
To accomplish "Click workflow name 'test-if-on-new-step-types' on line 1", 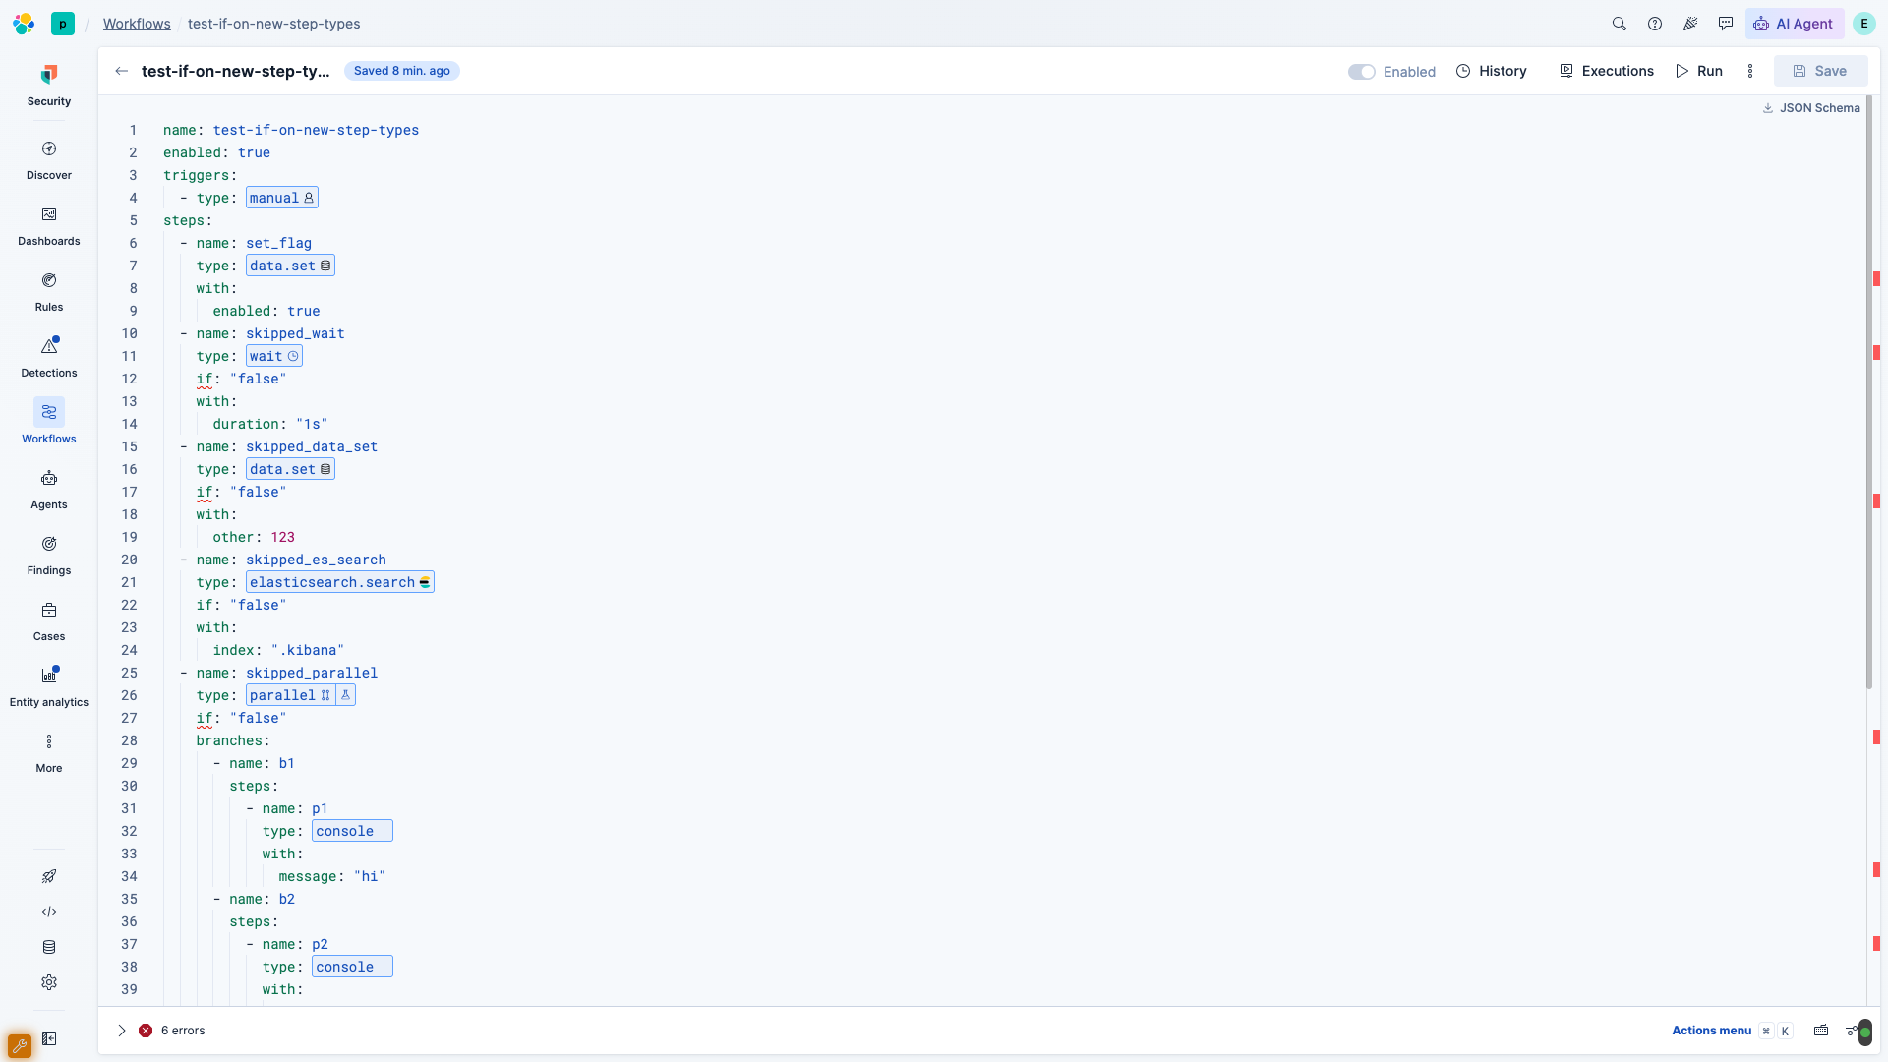I will pos(316,130).
